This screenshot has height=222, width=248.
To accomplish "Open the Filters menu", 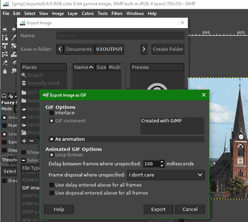I will point(117,13).
